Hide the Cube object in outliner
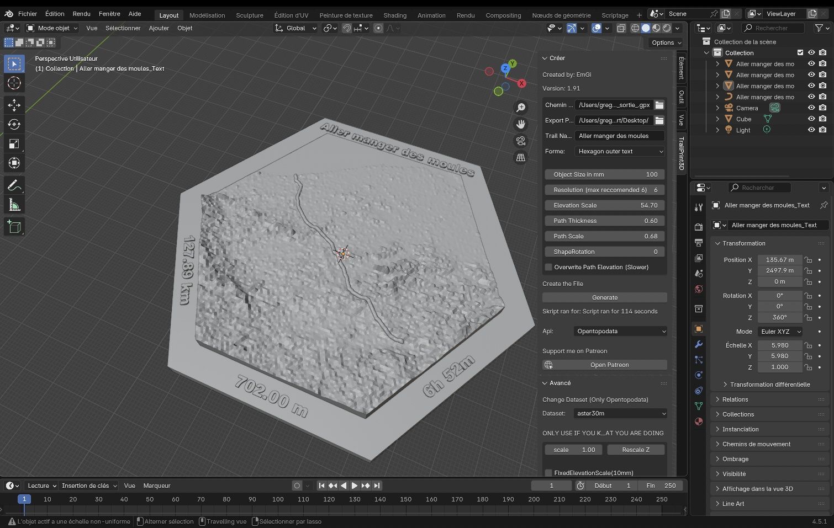The width and height of the screenshot is (834, 528). tap(811, 119)
